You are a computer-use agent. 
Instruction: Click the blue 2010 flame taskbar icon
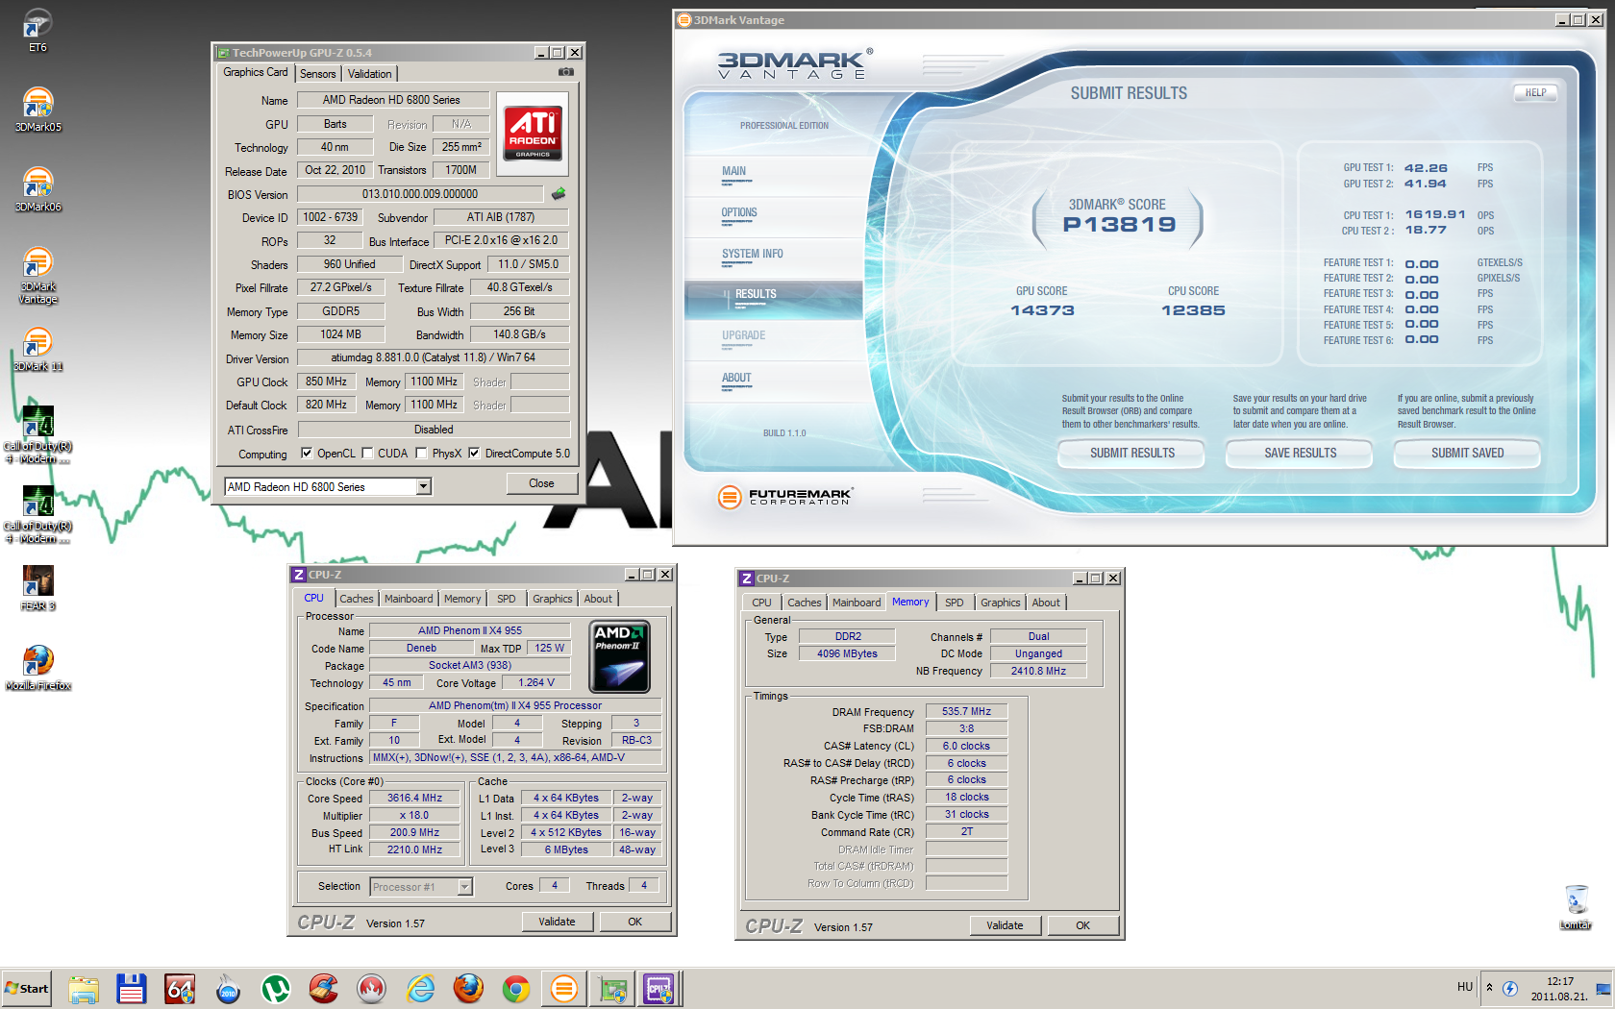click(228, 989)
